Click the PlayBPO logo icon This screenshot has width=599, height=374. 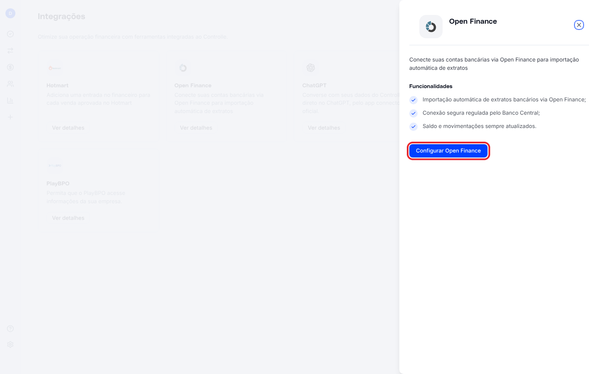point(54,165)
